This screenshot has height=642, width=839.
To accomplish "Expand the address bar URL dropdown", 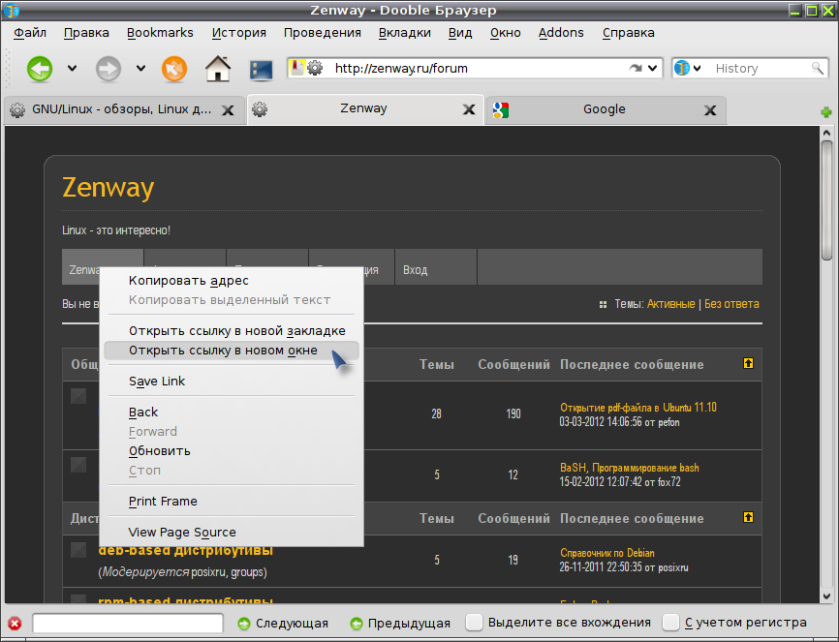I will coord(652,68).
